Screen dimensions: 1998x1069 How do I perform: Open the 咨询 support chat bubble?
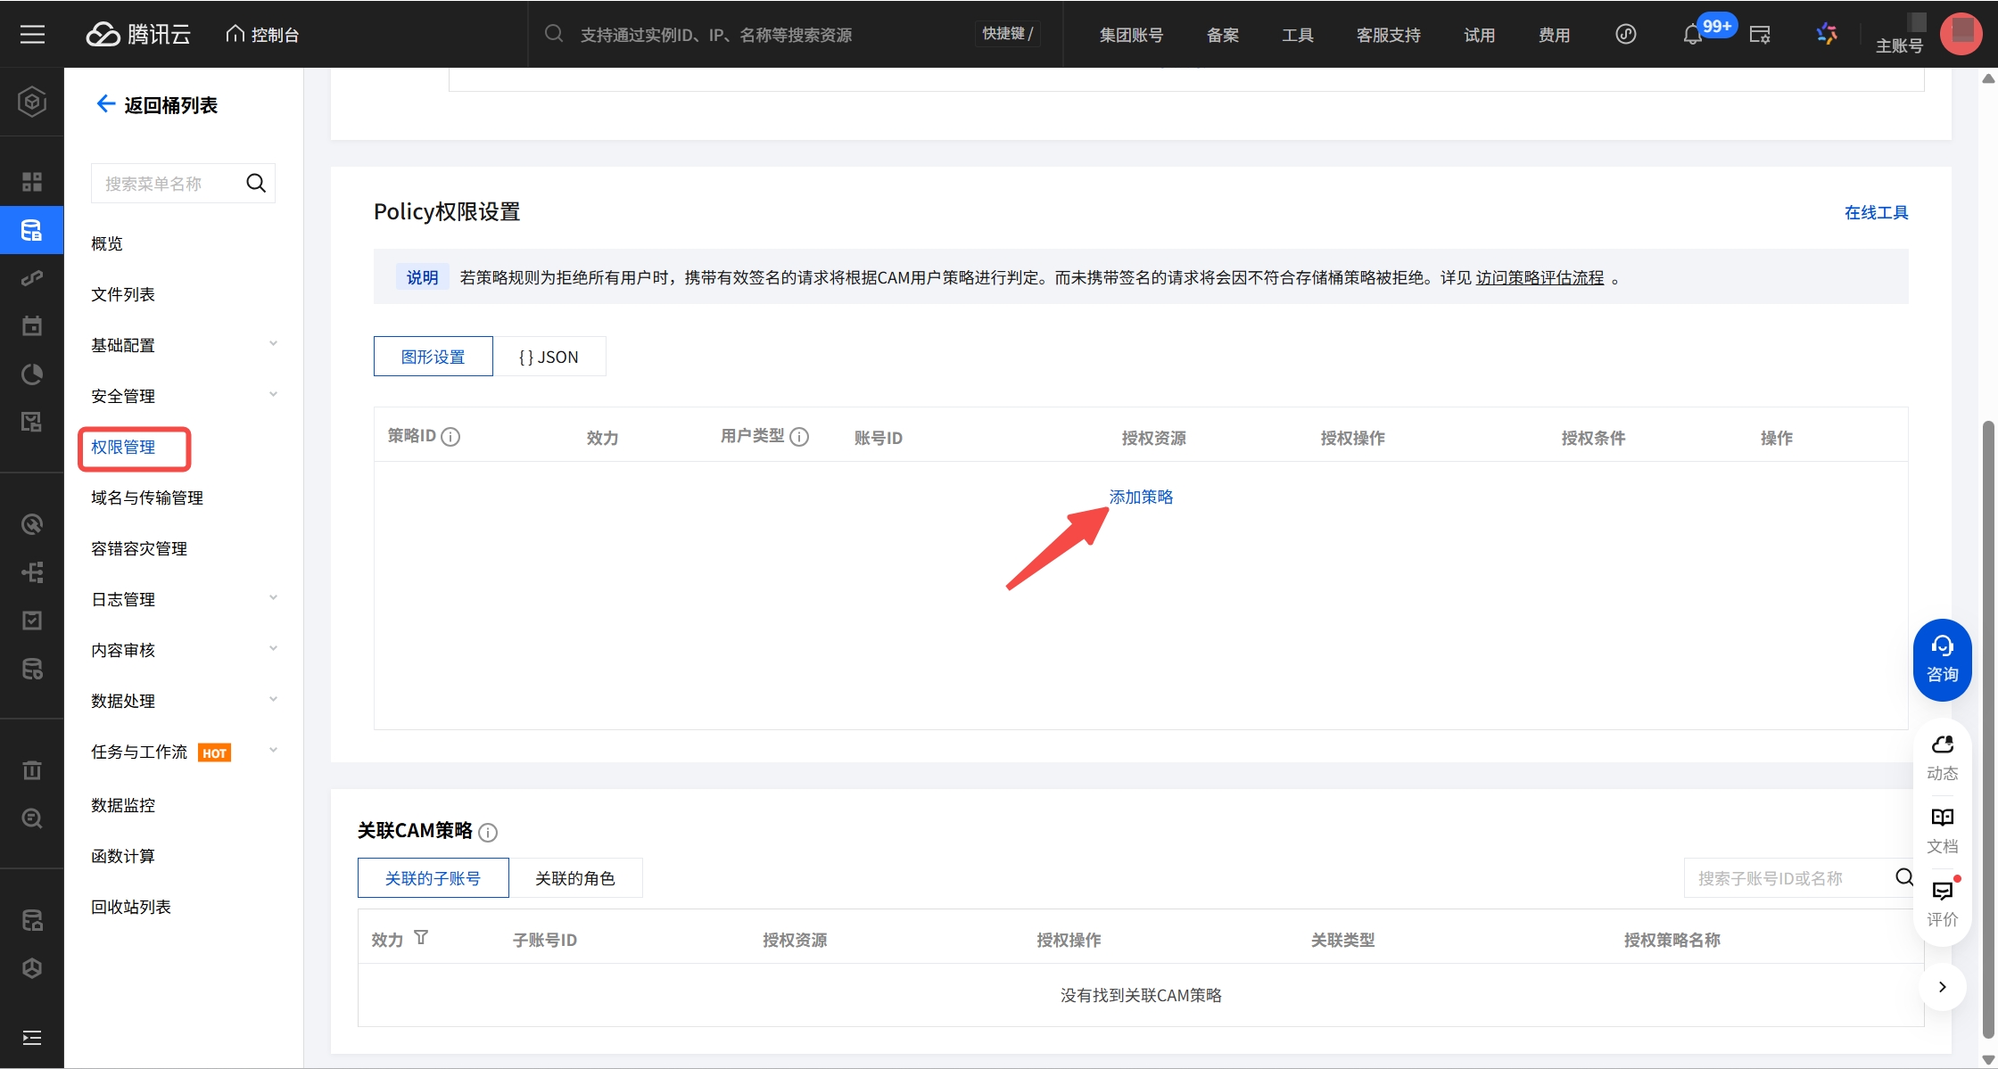(1942, 659)
